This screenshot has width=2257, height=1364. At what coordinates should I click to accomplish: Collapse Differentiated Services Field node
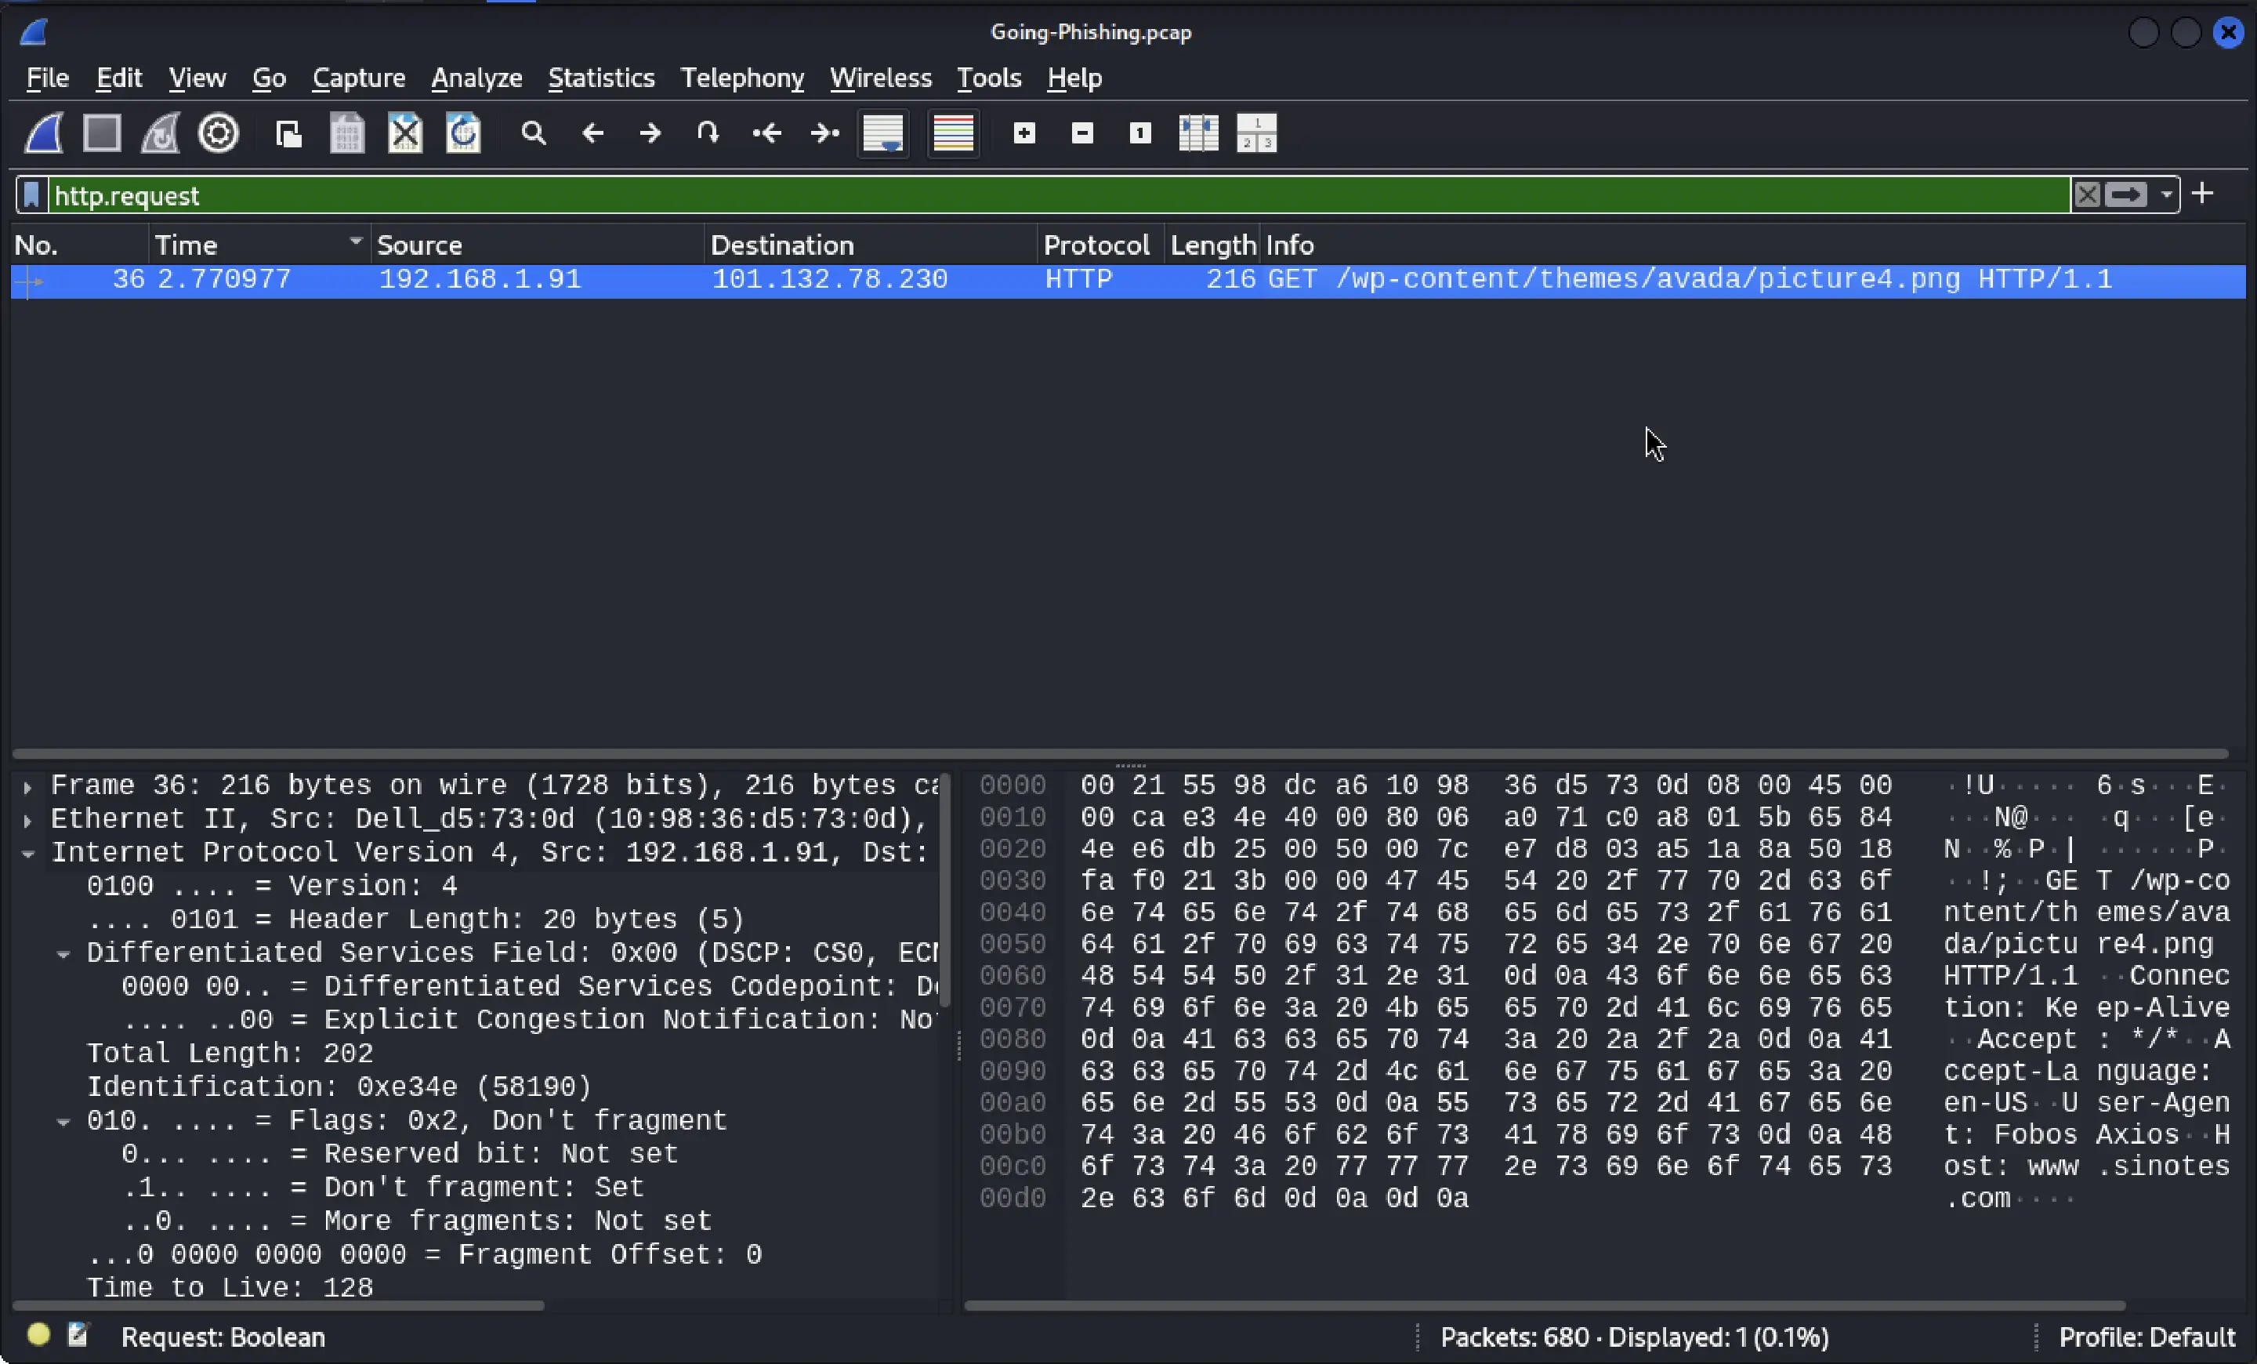(63, 953)
